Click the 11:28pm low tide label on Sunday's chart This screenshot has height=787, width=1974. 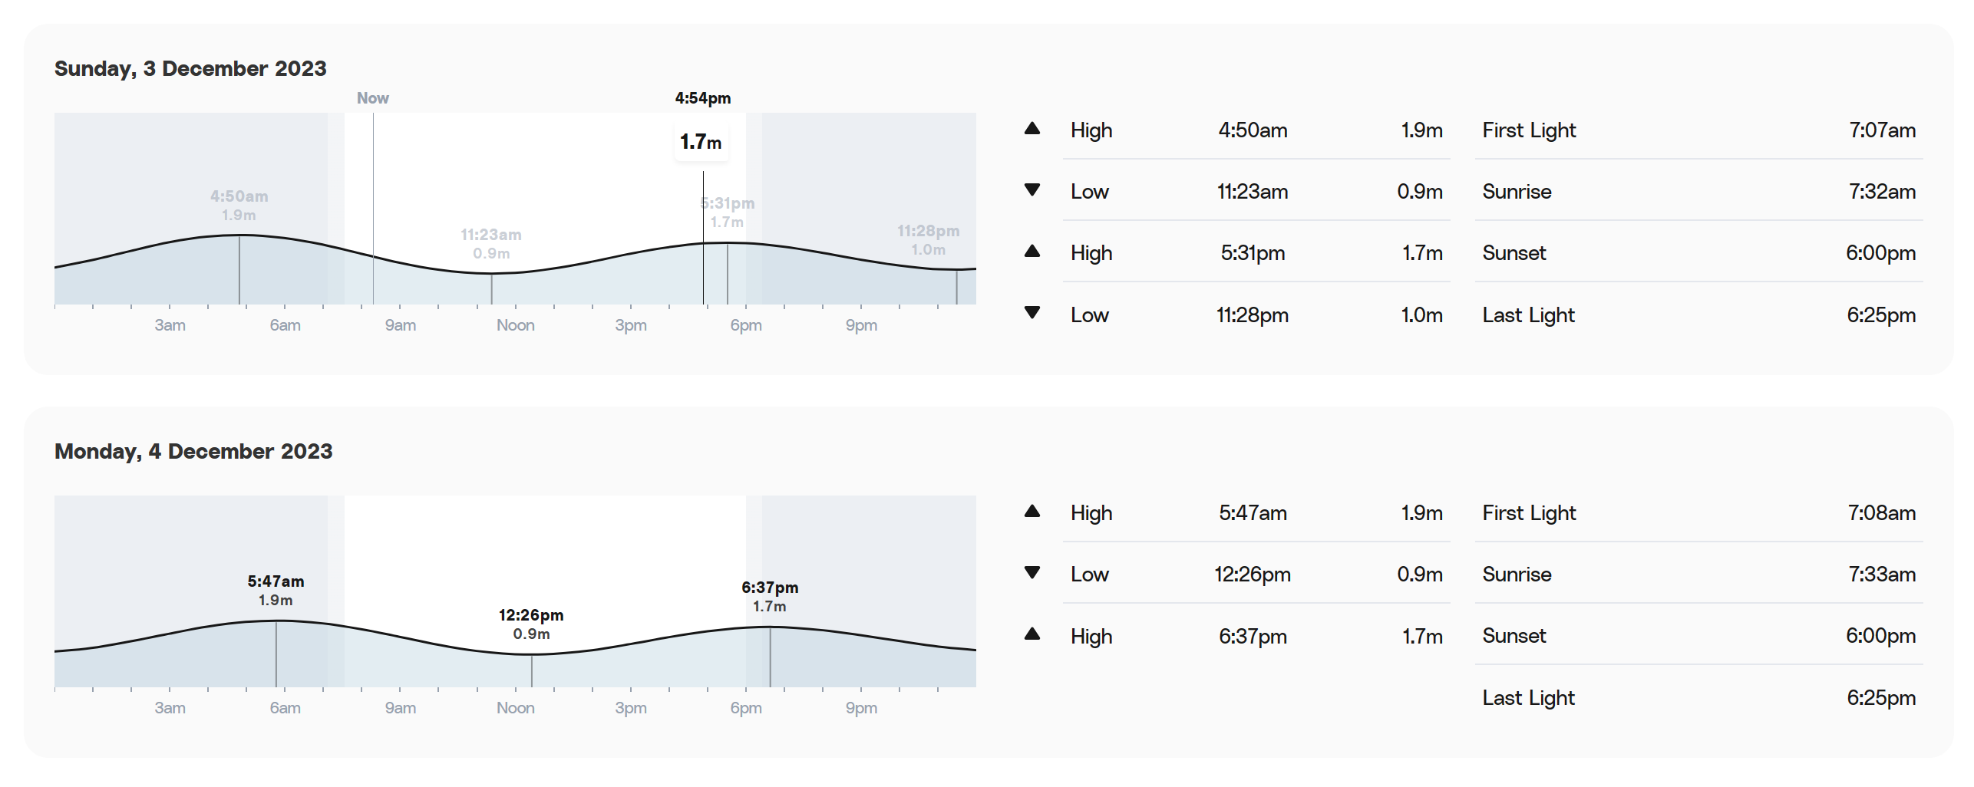[x=928, y=239]
